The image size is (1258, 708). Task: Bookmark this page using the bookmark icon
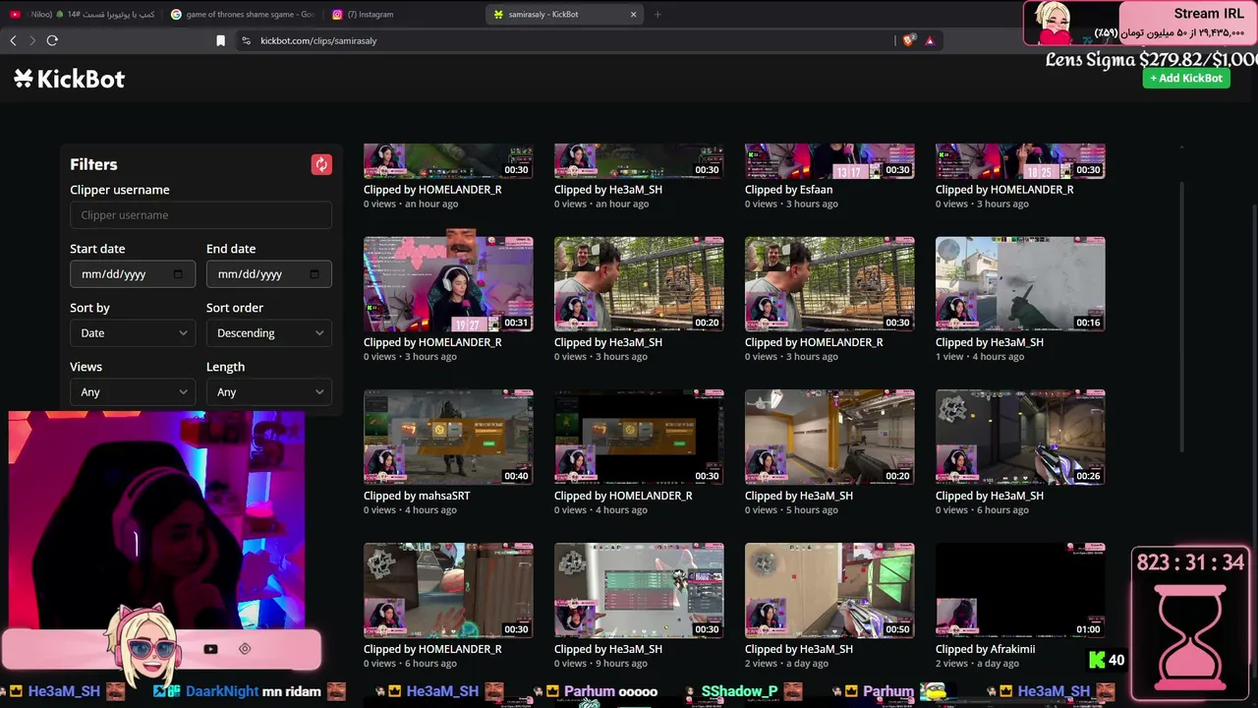coord(220,40)
